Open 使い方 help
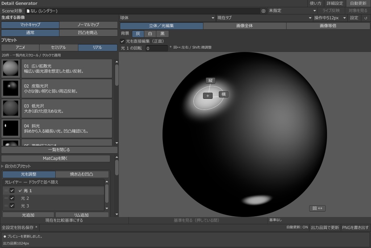 pos(316,3)
